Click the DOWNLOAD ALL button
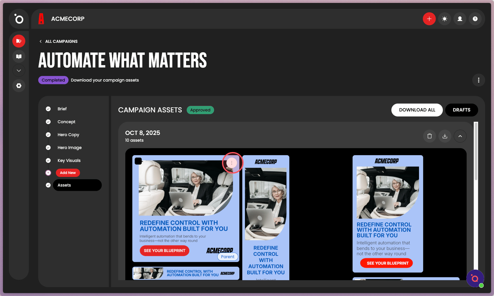This screenshot has height=296, width=494. click(x=417, y=110)
